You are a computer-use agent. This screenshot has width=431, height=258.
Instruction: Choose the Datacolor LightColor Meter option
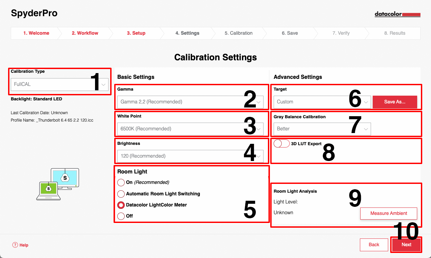[121, 205]
